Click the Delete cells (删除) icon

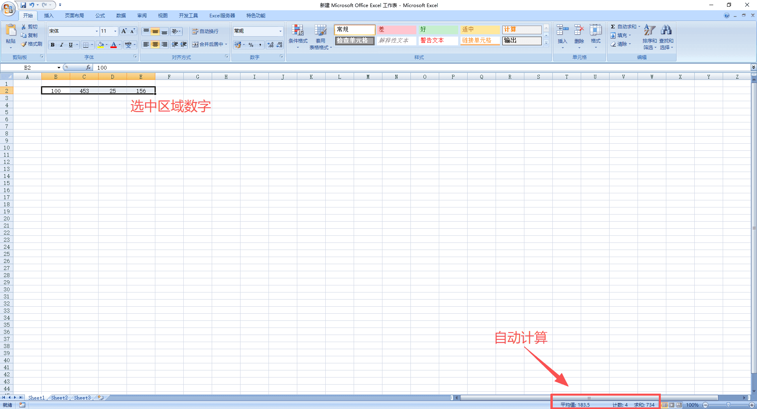(579, 30)
